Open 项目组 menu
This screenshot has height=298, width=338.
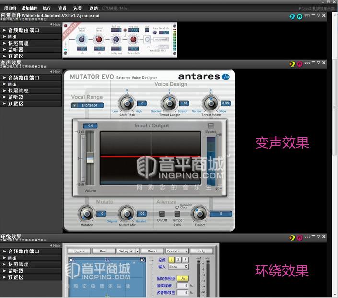pyautogui.click(x=10, y=8)
